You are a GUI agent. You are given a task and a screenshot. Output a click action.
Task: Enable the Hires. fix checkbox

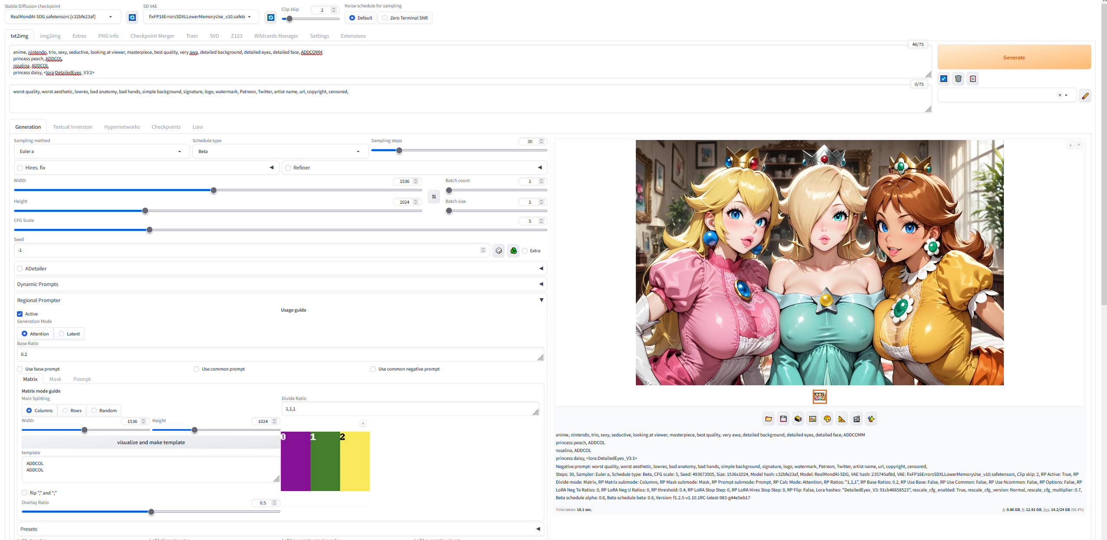[20, 168]
